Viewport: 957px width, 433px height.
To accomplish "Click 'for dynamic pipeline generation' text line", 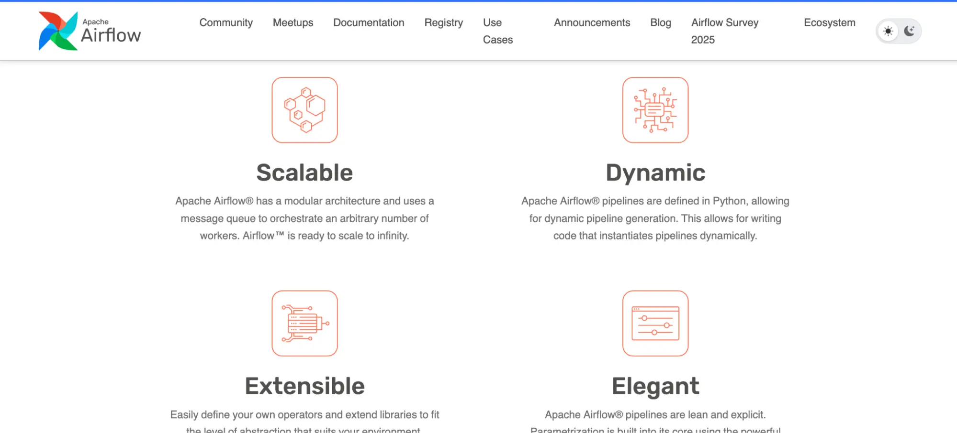I will click(655, 218).
